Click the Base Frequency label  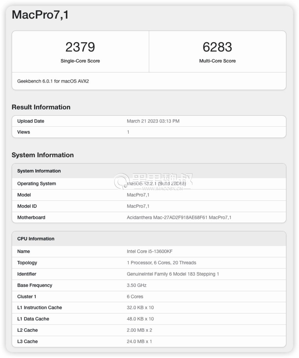coord(35,285)
